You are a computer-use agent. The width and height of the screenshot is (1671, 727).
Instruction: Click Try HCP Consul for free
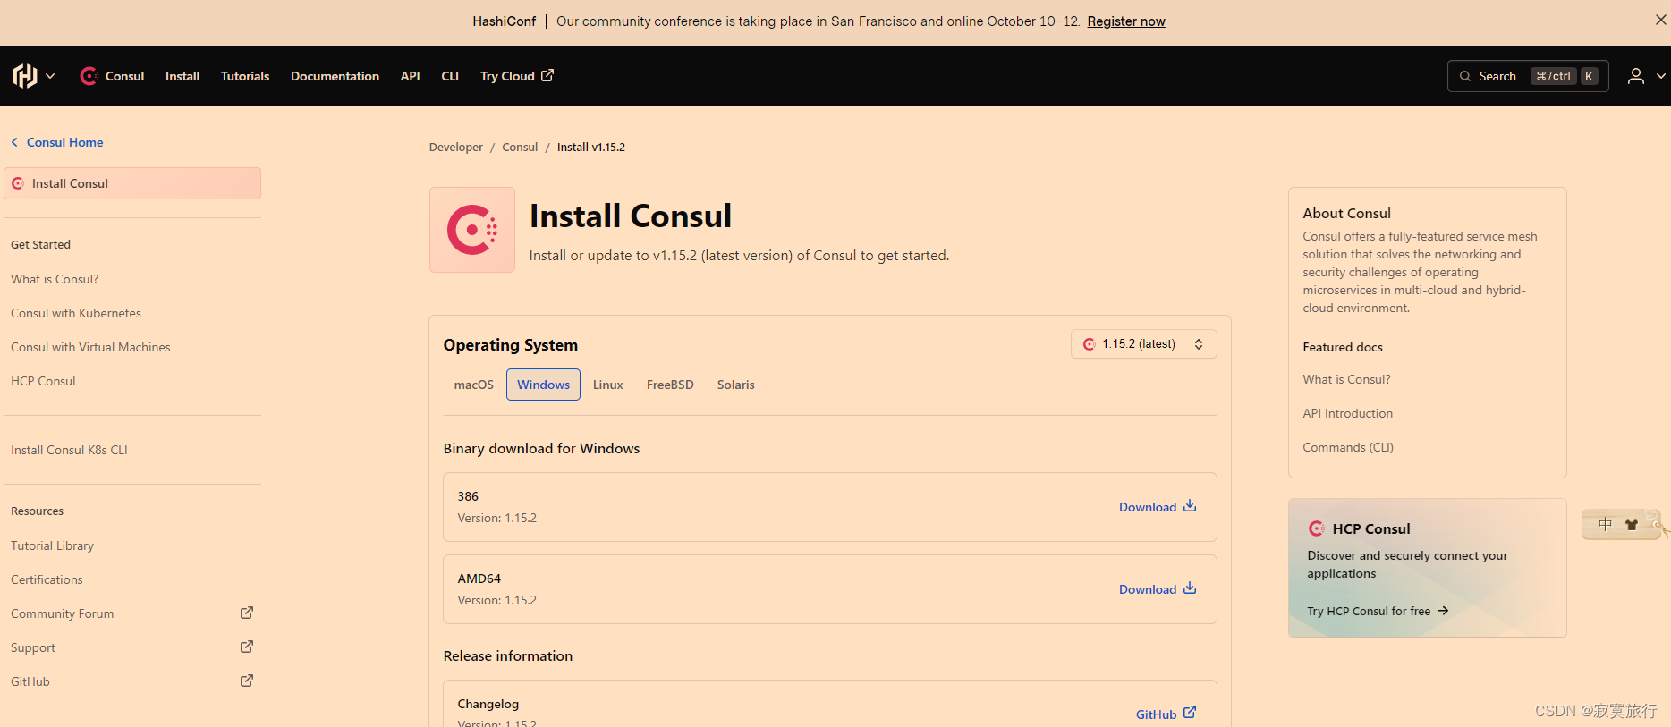(x=1378, y=611)
